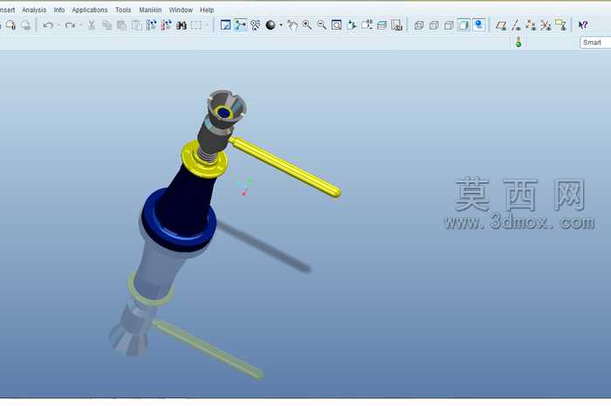Click the View Mode hand icon
The height and width of the screenshot is (406, 611).
tap(292, 25)
